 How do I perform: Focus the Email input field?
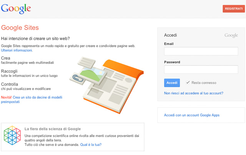click(x=201, y=51)
